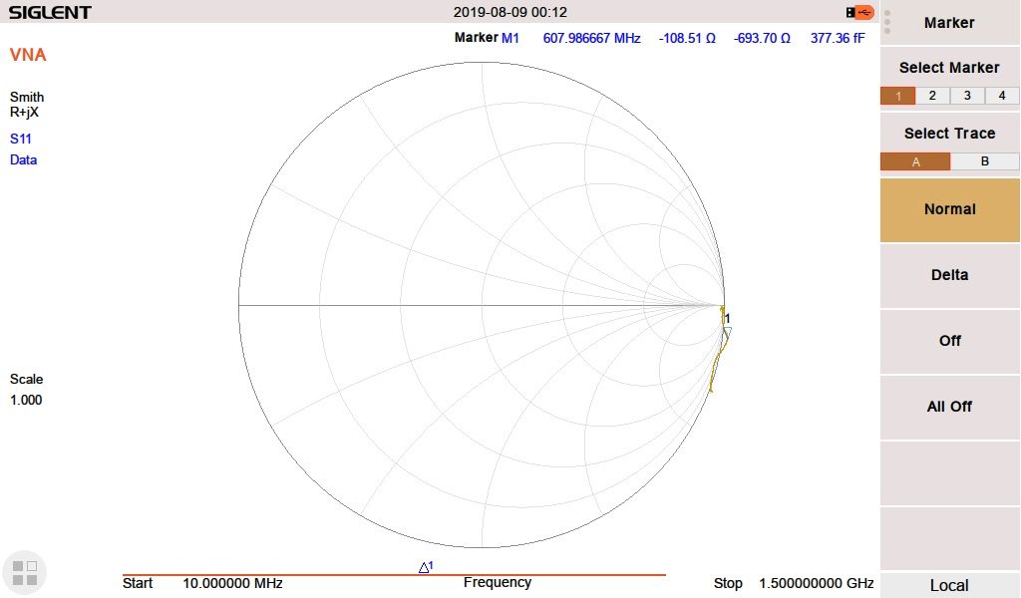Choose the Delta marker mode
The width and height of the screenshot is (1021, 598).
949,275
